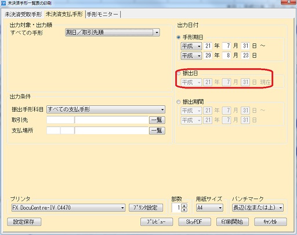Click the キャンセル button
This screenshot has height=235, width=297.
click(270, 222)
